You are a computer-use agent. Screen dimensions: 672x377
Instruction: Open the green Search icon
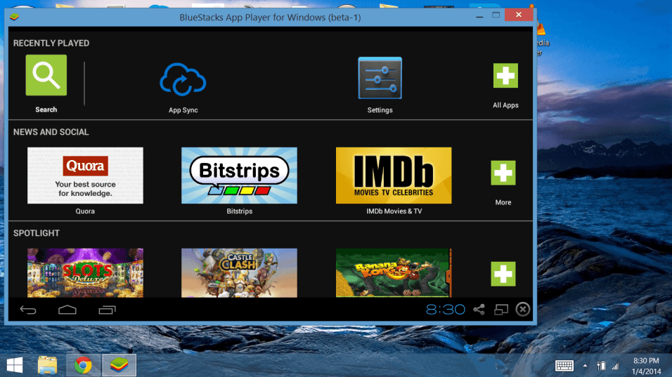point(46,75)
